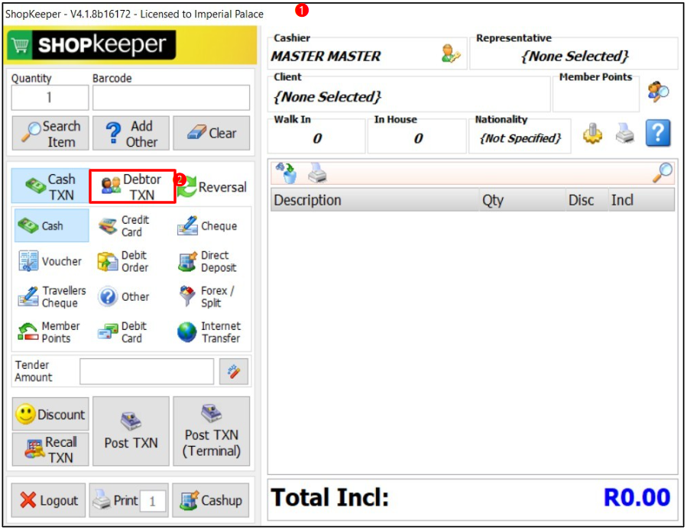
Task: Click the print copies count field
Action: click(153, 501)
